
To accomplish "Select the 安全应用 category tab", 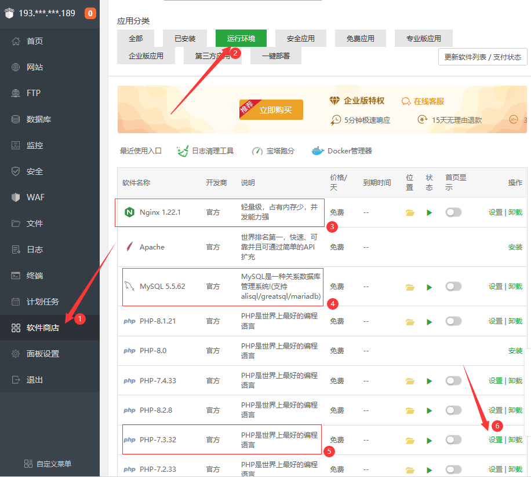I will point(301,38).
